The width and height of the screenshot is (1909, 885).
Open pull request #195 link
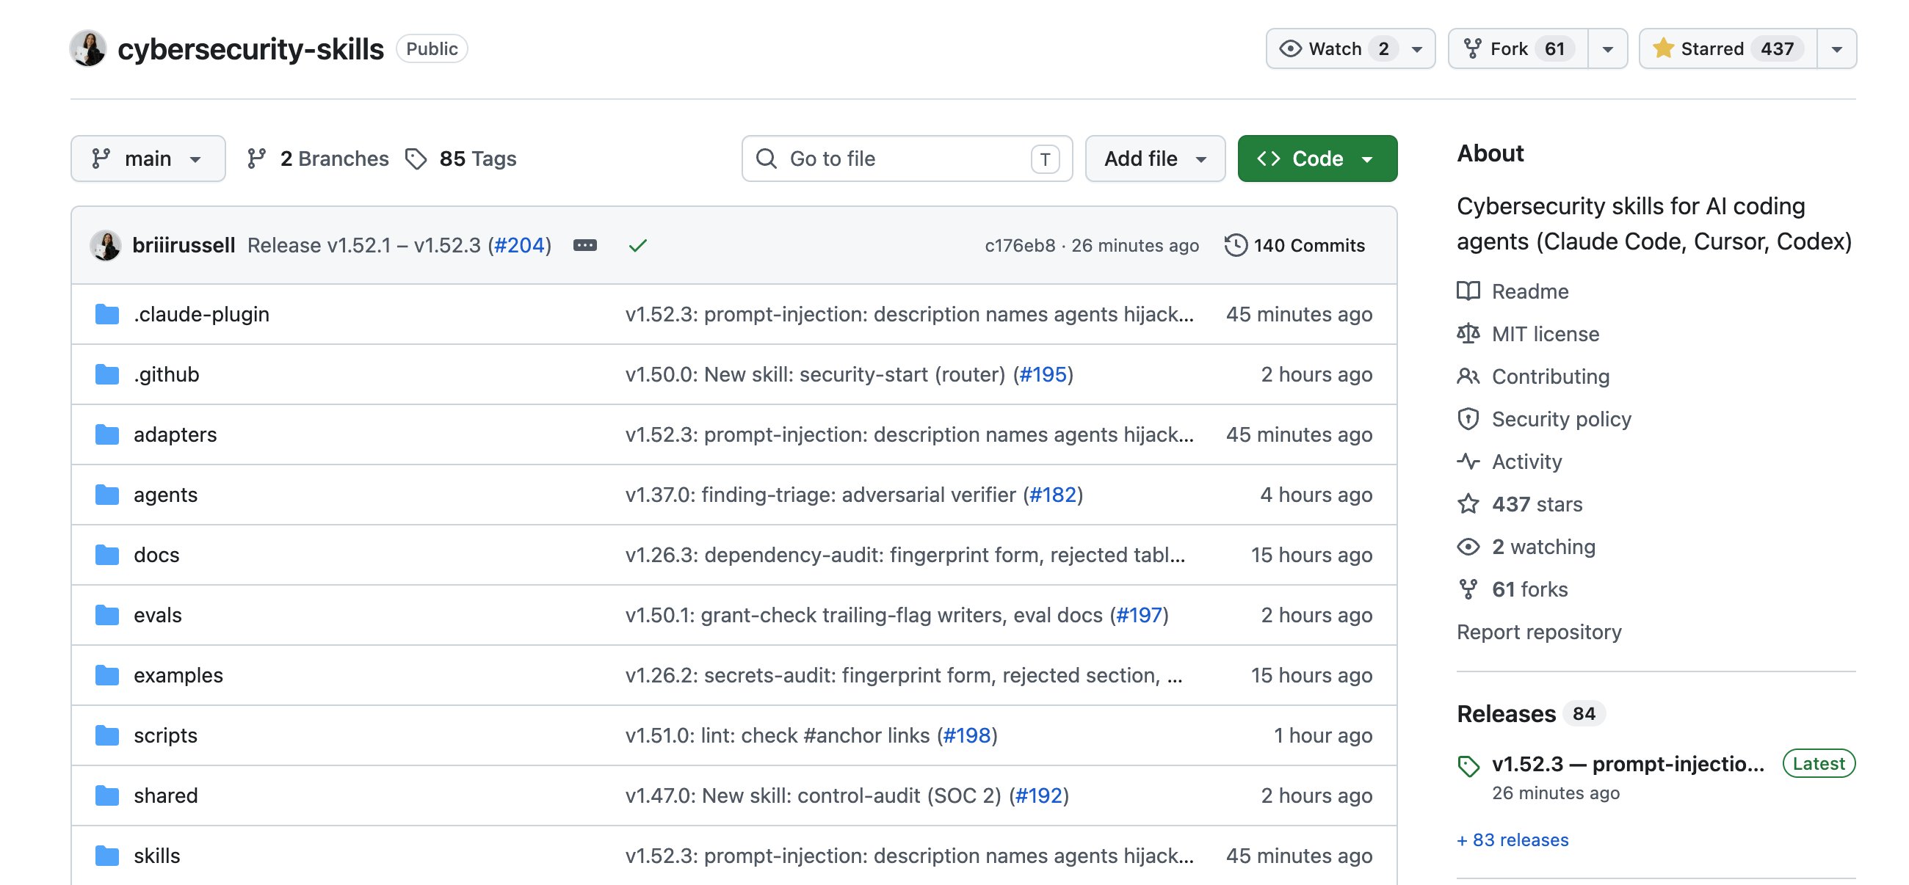tap(1043, 374)
